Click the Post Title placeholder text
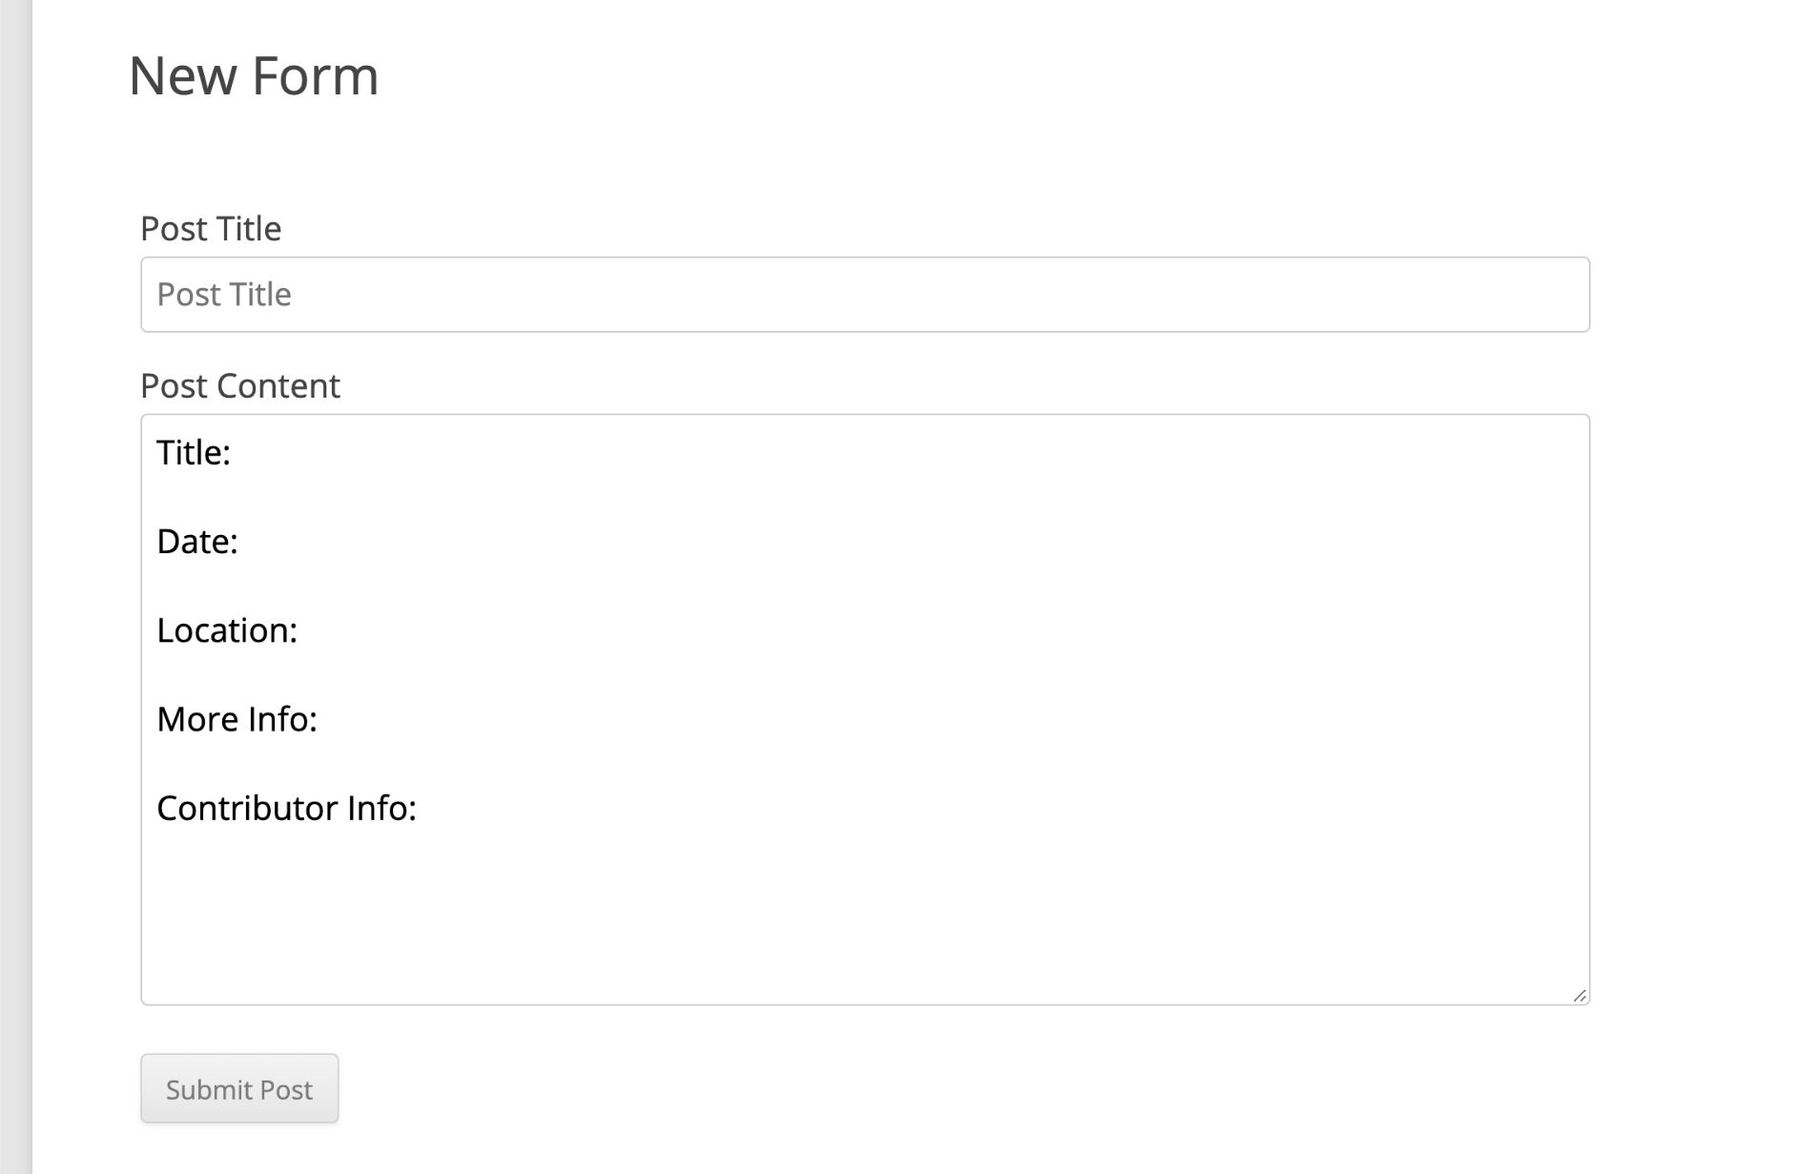Screen dimensions: 1793x1174 point(225,294)
